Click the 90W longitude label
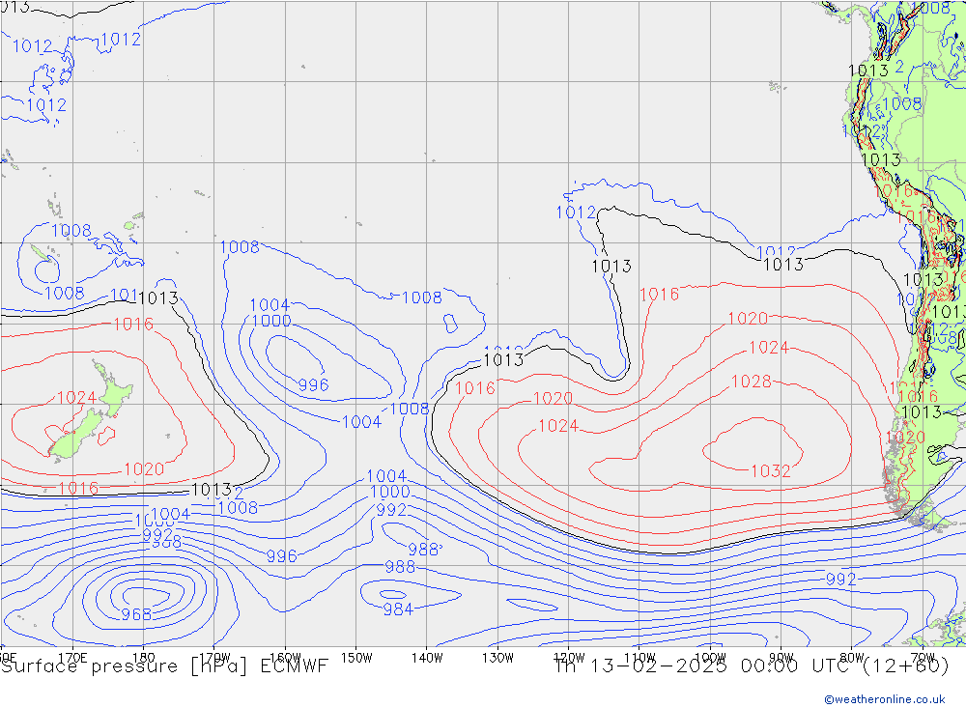The height and width of the screenshot is (708, 966). (781, 658)
